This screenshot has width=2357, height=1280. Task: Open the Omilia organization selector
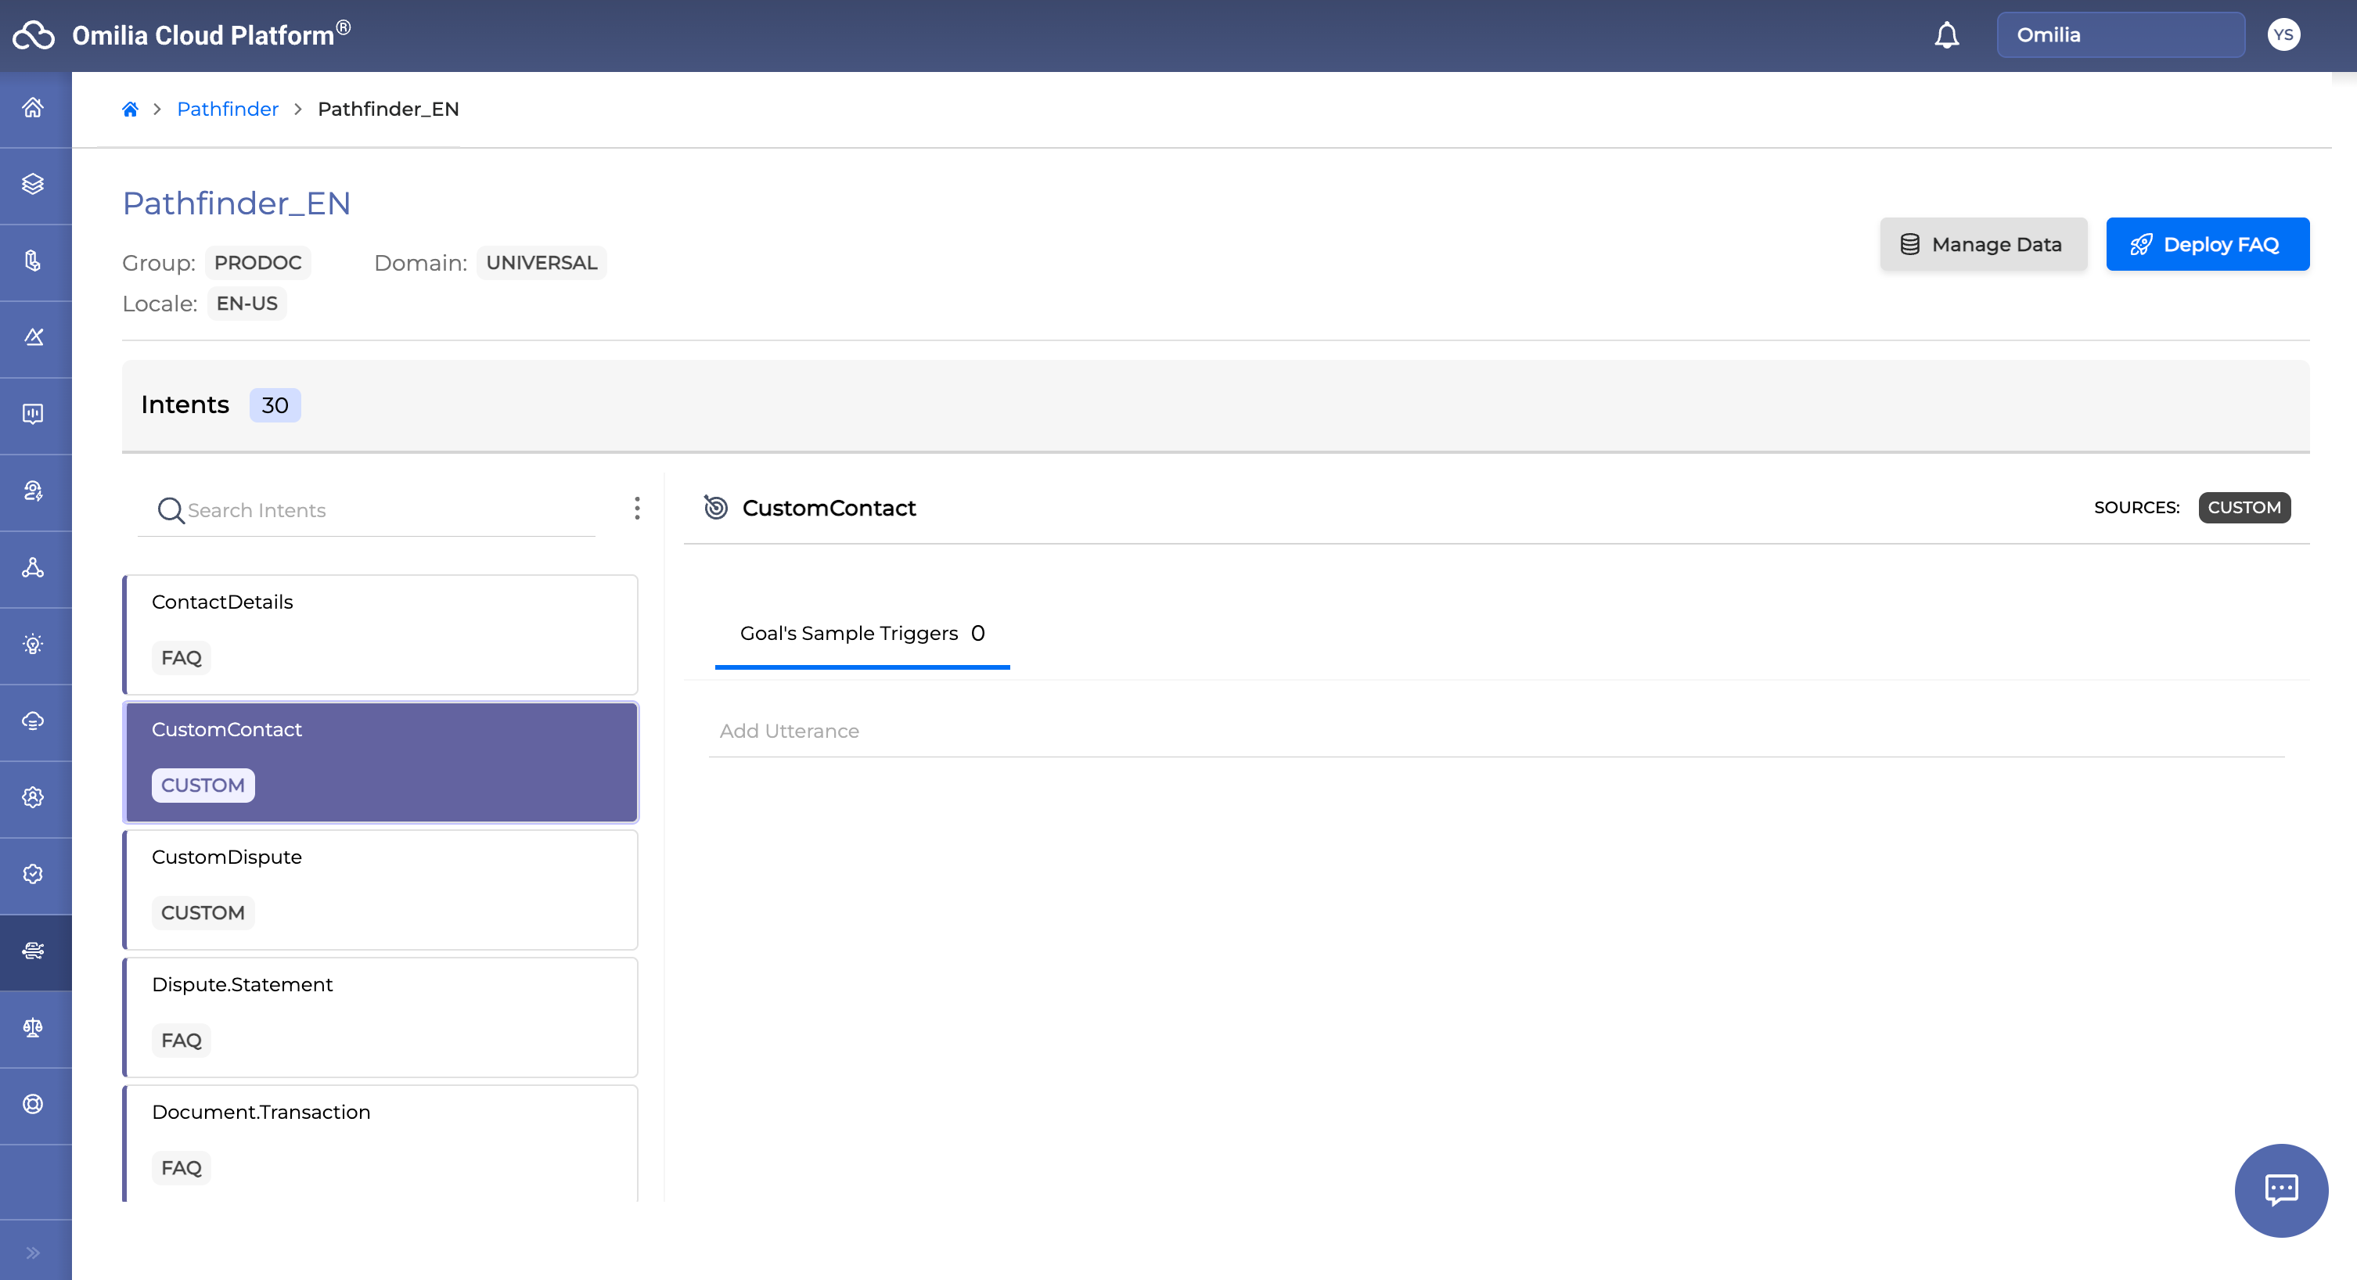2120,36
